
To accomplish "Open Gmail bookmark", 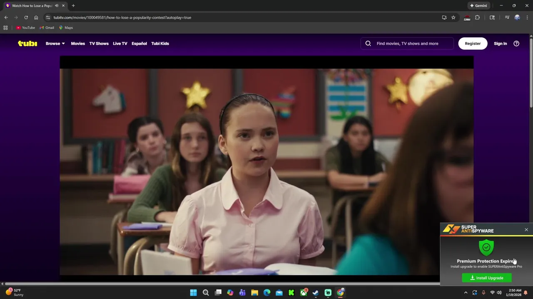I will pos(47,28).
